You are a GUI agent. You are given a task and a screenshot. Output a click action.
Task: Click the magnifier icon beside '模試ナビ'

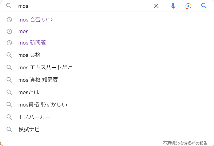(9, 129)
